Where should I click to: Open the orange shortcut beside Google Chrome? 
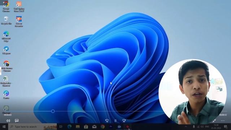[19, 6]
